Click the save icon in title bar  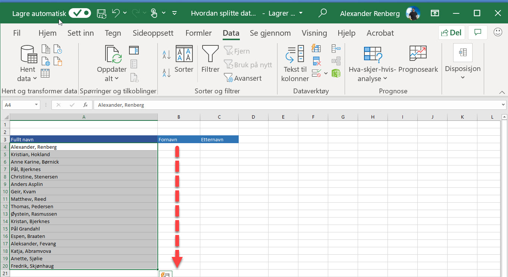101,13
